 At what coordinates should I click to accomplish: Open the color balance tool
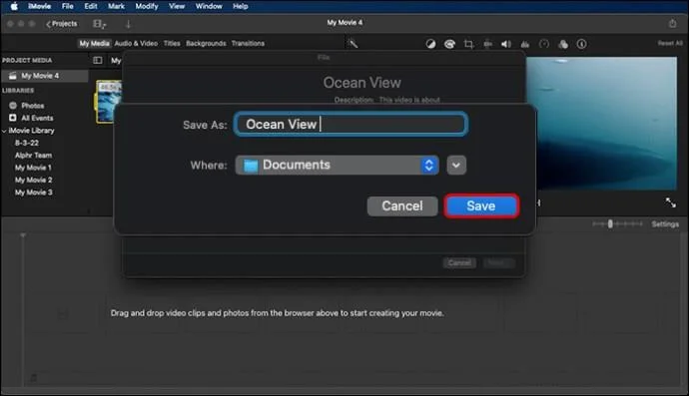pos(430,44)
